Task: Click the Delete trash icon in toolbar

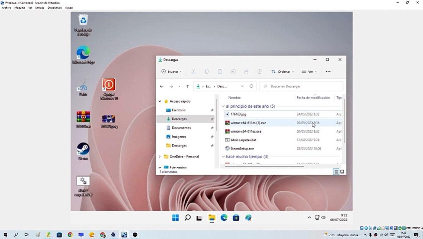Action: [259, 71]
